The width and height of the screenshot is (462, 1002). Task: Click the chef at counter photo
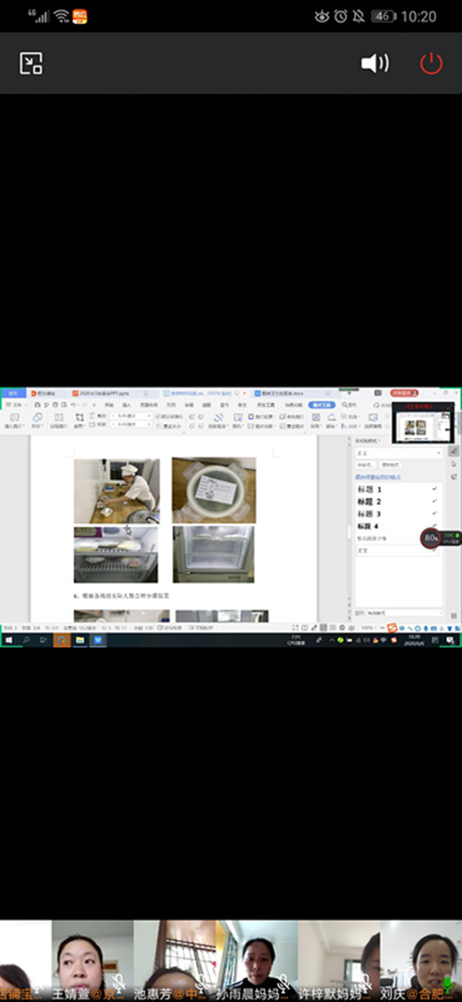tap(117, 491)
